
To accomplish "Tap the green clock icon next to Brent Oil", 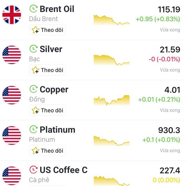I will click(x=33, y=9).
